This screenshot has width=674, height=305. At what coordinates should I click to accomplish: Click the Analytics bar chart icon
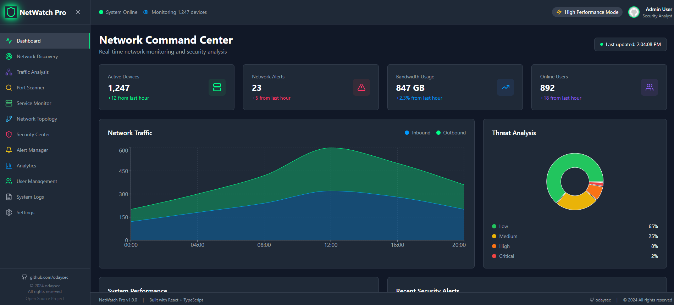[9, 166]
